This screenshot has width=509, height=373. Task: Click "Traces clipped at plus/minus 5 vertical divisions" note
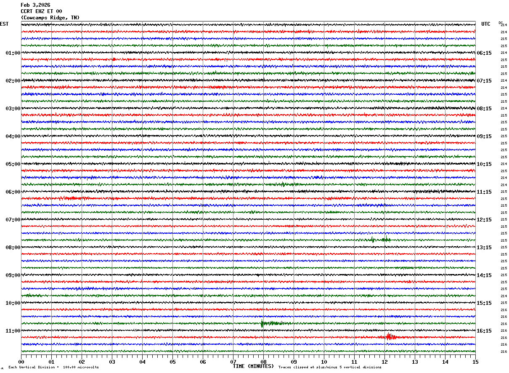coord(330,367)
